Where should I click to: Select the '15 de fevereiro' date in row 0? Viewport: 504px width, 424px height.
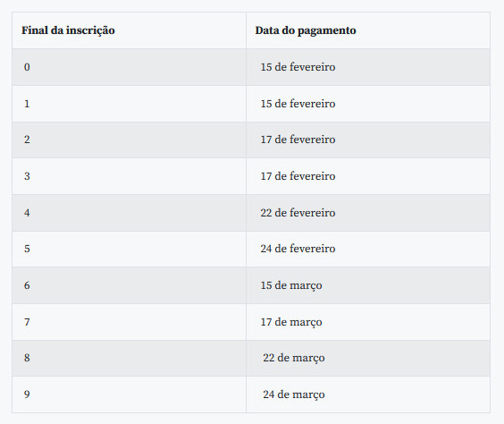pos(298,67)
